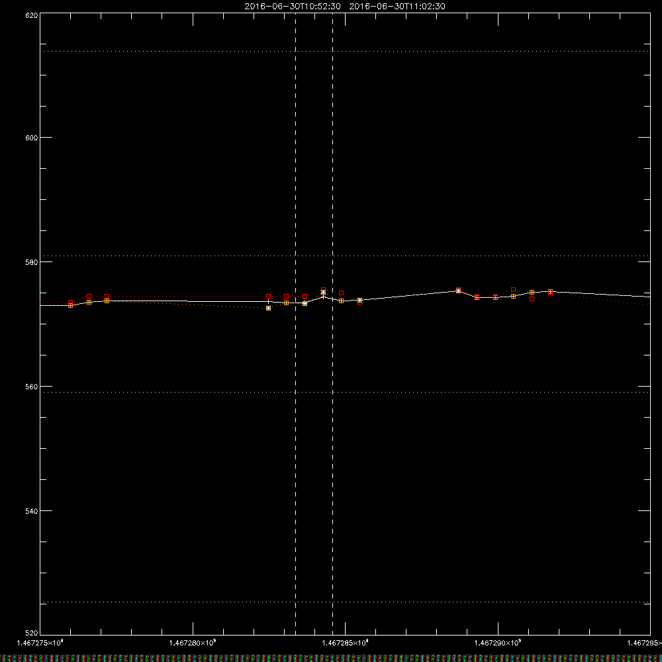Screen dimensions: 662x662
Task: Click the x-axis label 1.467290×10⁹
Action: (498, 643)
